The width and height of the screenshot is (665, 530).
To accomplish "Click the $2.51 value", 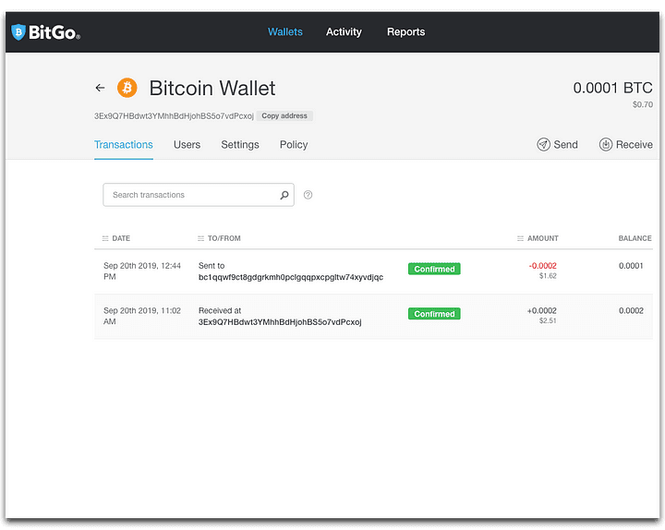I will click(x=548, y=321).
